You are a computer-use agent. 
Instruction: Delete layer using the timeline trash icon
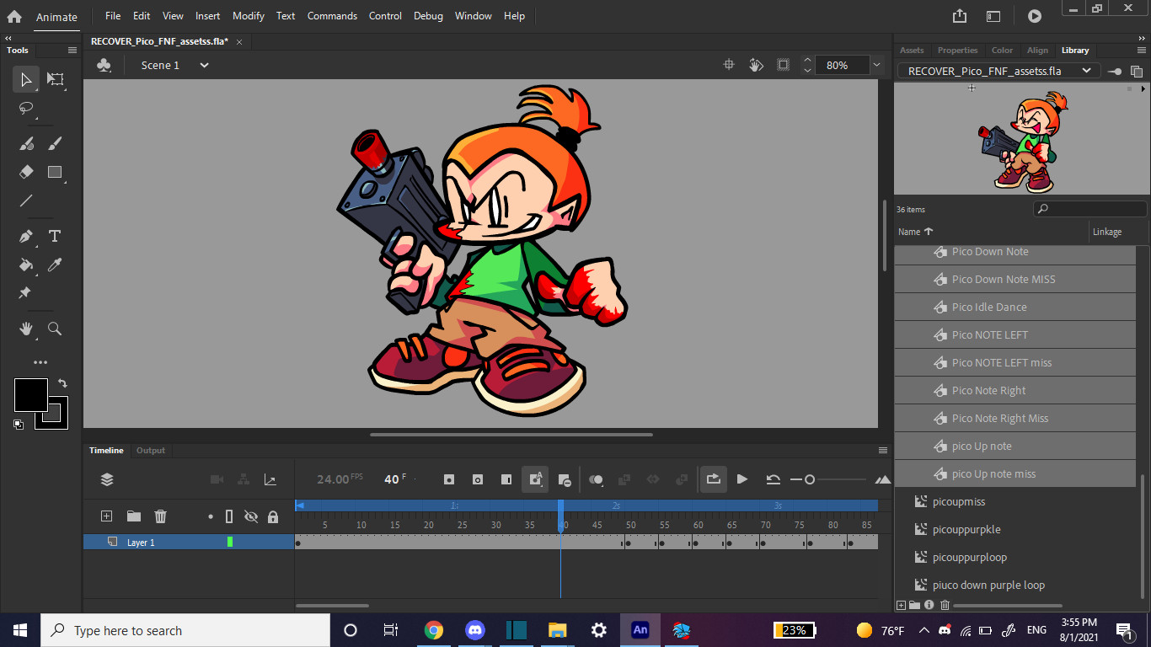[160, 516]
